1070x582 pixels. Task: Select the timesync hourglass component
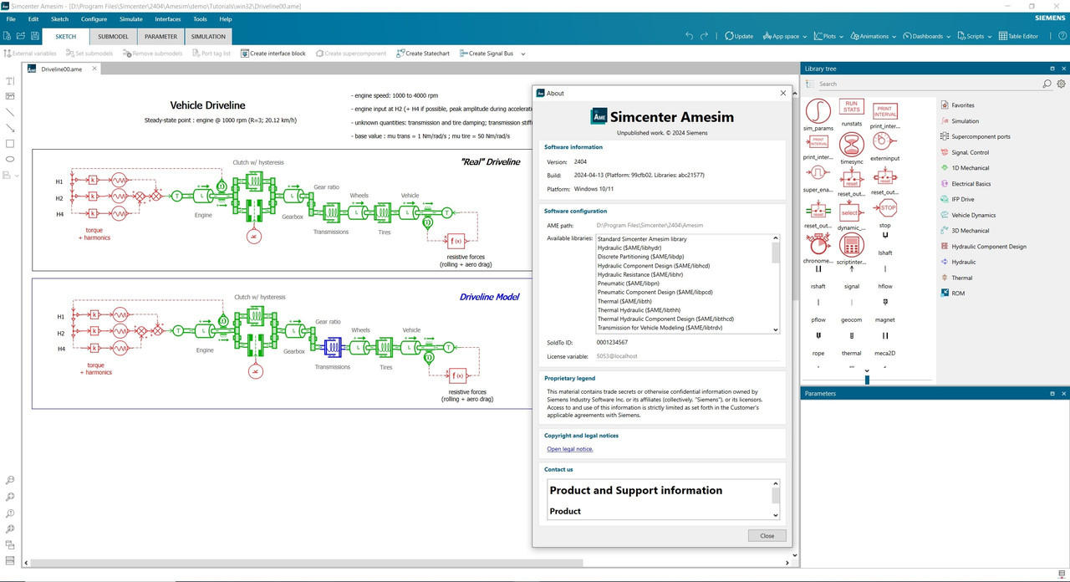point(851,144)
